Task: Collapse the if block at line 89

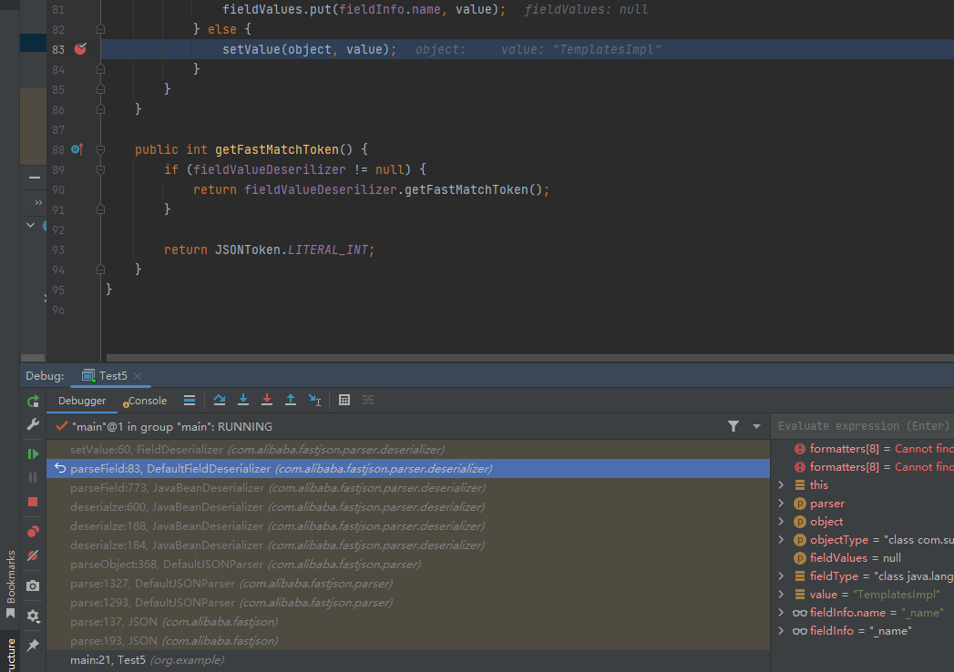Action: (101, 169)
